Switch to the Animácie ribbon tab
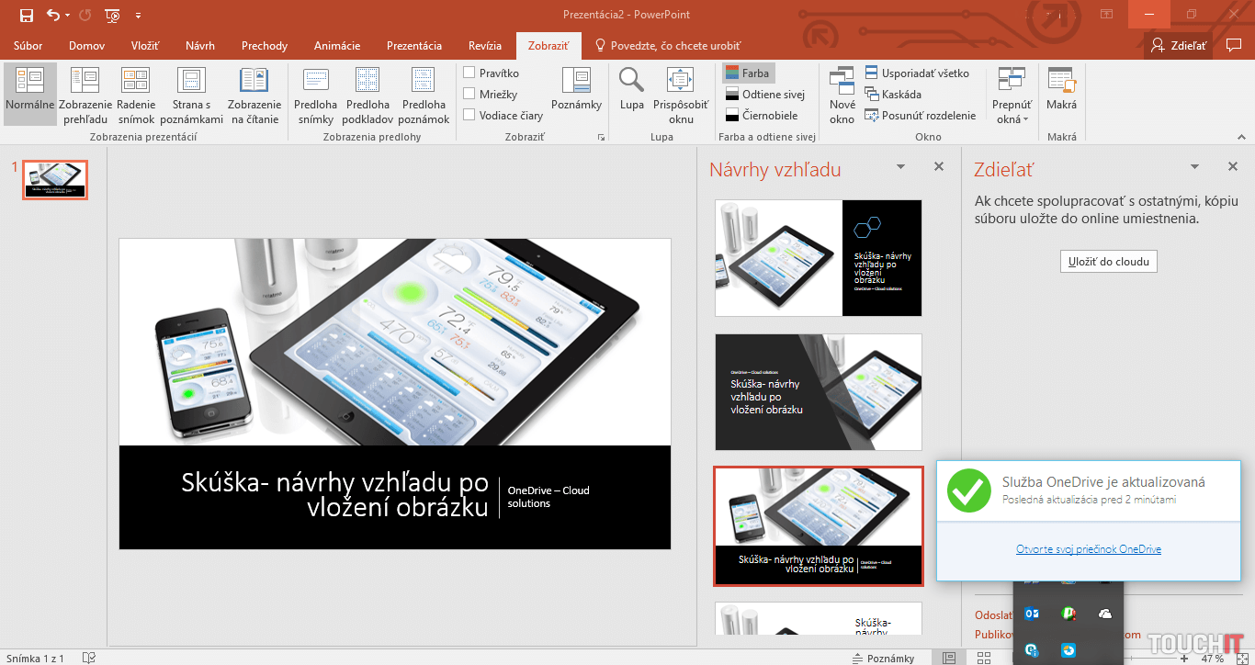Screen dimensions: 1255x665 coord(336,46)
